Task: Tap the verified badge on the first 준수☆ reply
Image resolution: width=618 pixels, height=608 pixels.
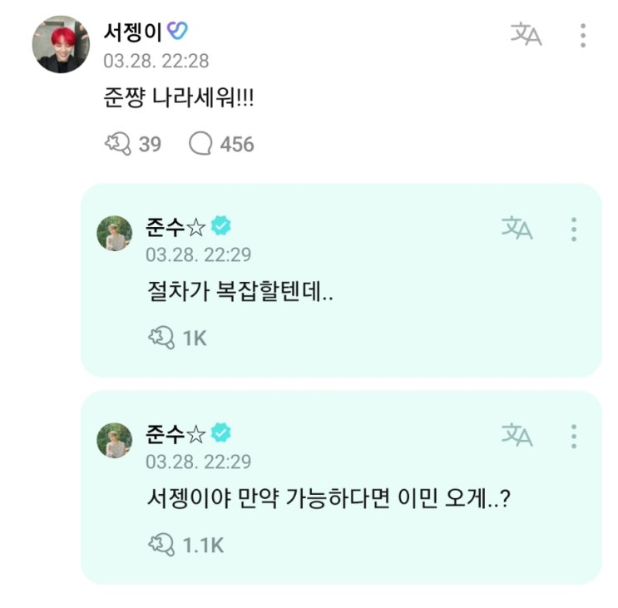Action: 220,225
